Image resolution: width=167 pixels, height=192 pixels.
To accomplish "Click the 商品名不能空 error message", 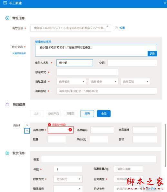I will tap(59, 125).
